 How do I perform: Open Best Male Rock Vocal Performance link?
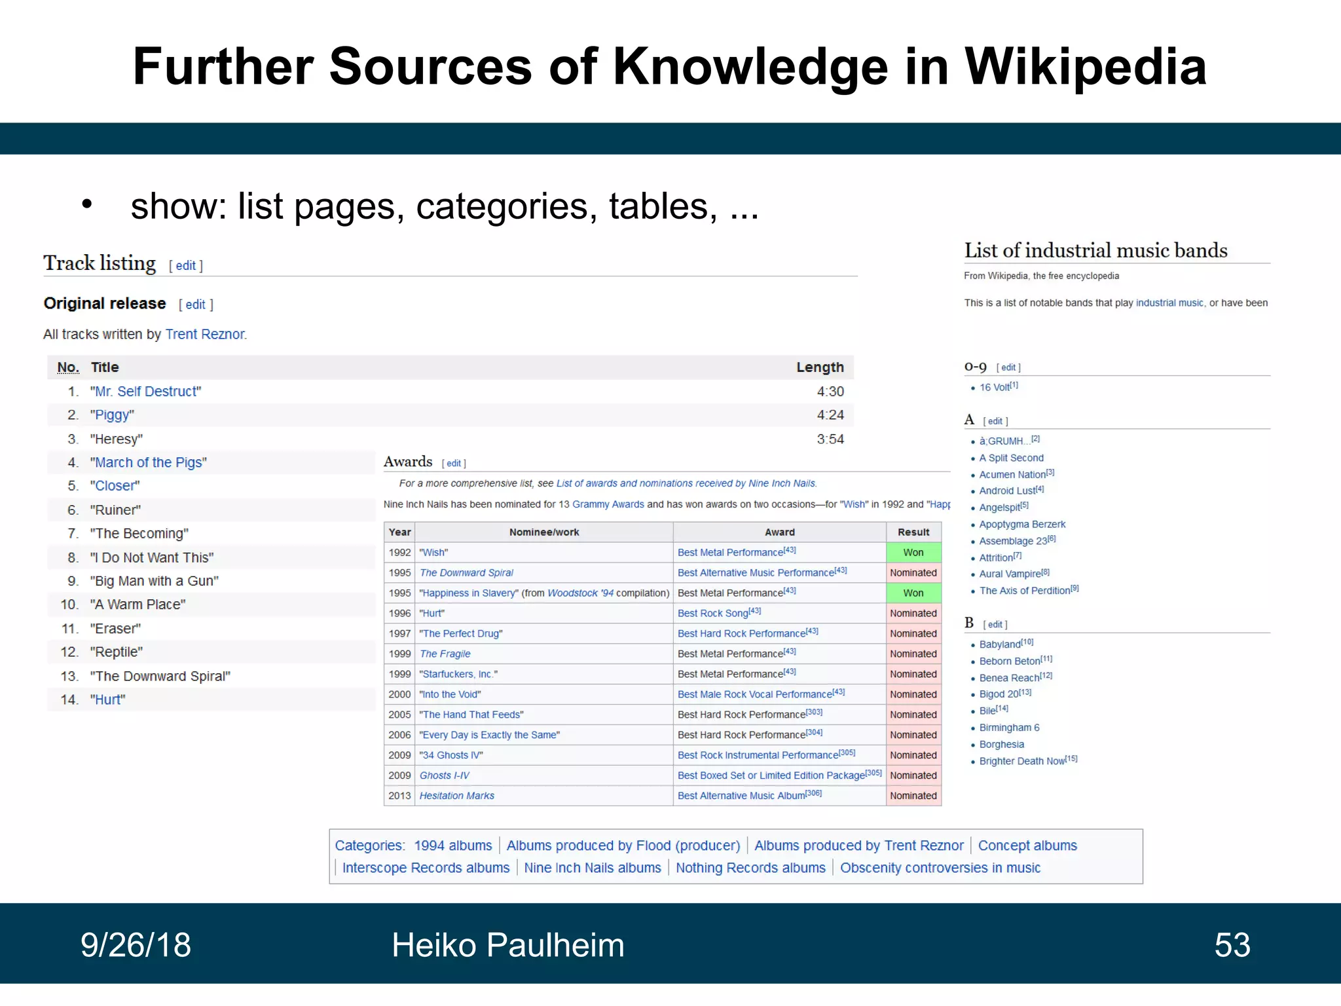coord(755,695)
